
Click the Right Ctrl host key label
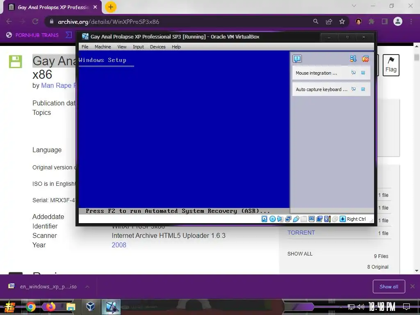click(356, 219)
